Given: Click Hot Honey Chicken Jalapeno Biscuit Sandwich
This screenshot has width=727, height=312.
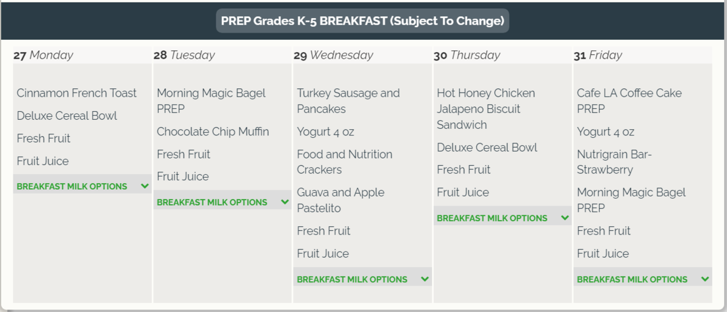Looking at the screenshot, I should point(485,109).
